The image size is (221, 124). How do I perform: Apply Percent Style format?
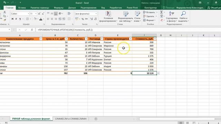[83, 19]
